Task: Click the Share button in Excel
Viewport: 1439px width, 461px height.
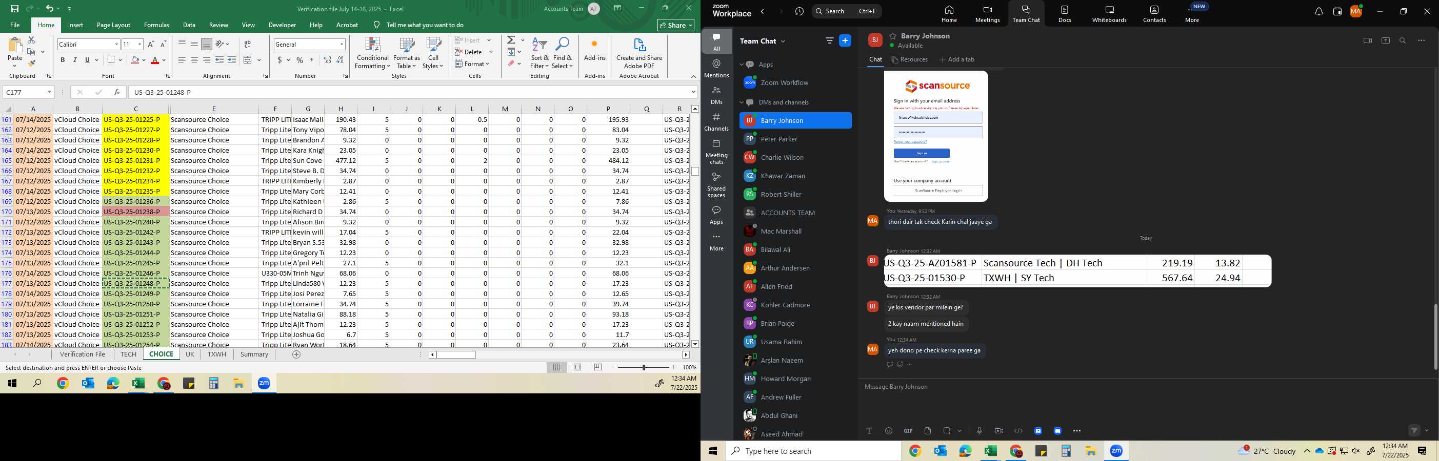Action: tap(676, 25)
